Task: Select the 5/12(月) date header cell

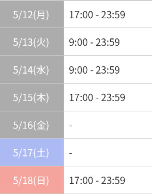Action: coord(32,14)
